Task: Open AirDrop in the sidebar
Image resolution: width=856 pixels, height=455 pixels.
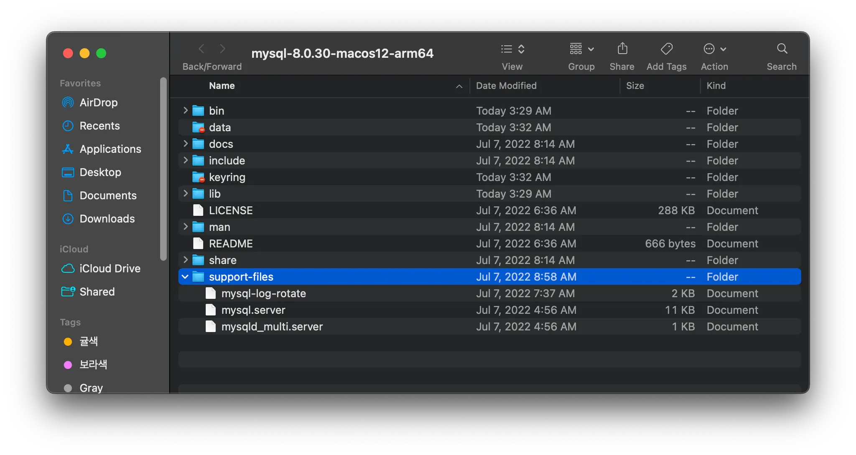Action: tap(98, 102)
